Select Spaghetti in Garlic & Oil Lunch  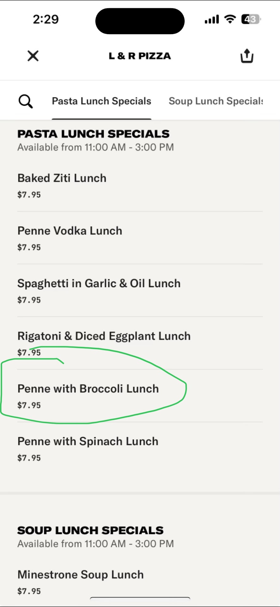(99, 284)
